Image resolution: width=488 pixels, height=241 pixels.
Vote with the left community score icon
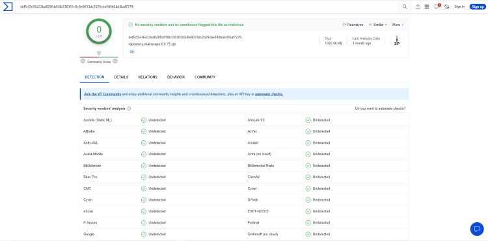[x=83, y=62]
